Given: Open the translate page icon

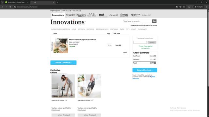Looking at the screenshot, I should point(177,7).
